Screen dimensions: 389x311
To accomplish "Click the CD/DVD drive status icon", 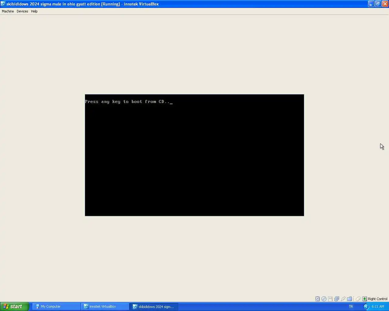I will pos(324,299).
